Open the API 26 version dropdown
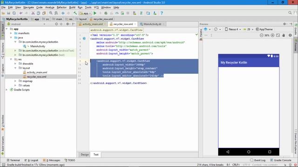This screenshot has width=298, height=167. [248, 29]
